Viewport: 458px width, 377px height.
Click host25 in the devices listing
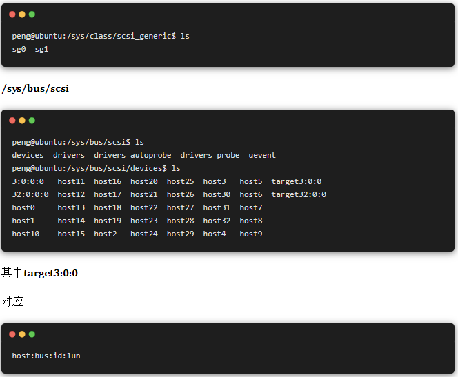coord(180,181)
